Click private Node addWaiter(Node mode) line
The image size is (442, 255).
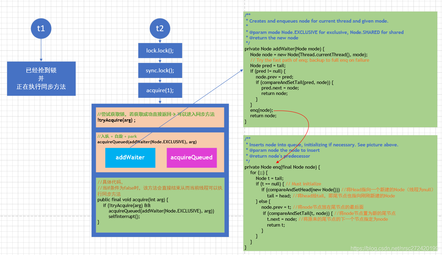pos(285,49)
